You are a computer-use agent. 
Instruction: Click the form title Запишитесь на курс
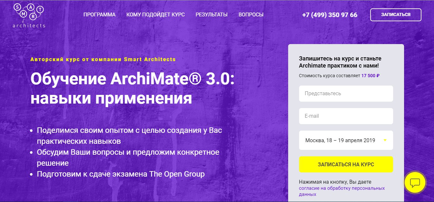(x=340, y=62)
